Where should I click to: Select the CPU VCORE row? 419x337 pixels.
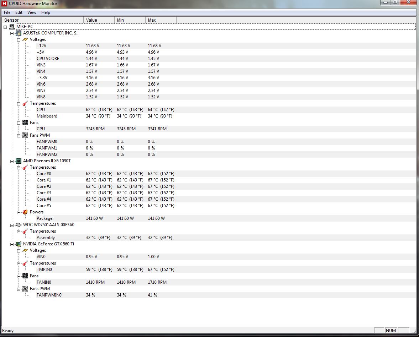click(x=226, y=59)
